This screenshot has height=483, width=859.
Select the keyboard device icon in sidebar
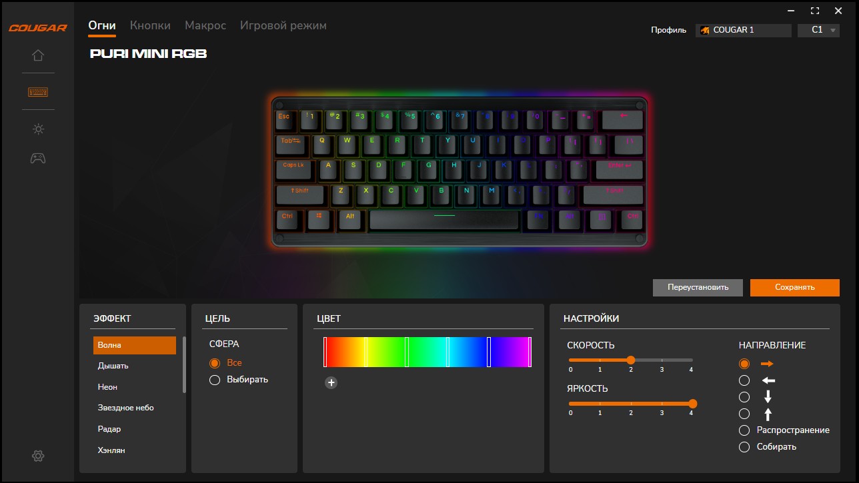(x=38, y=92)
